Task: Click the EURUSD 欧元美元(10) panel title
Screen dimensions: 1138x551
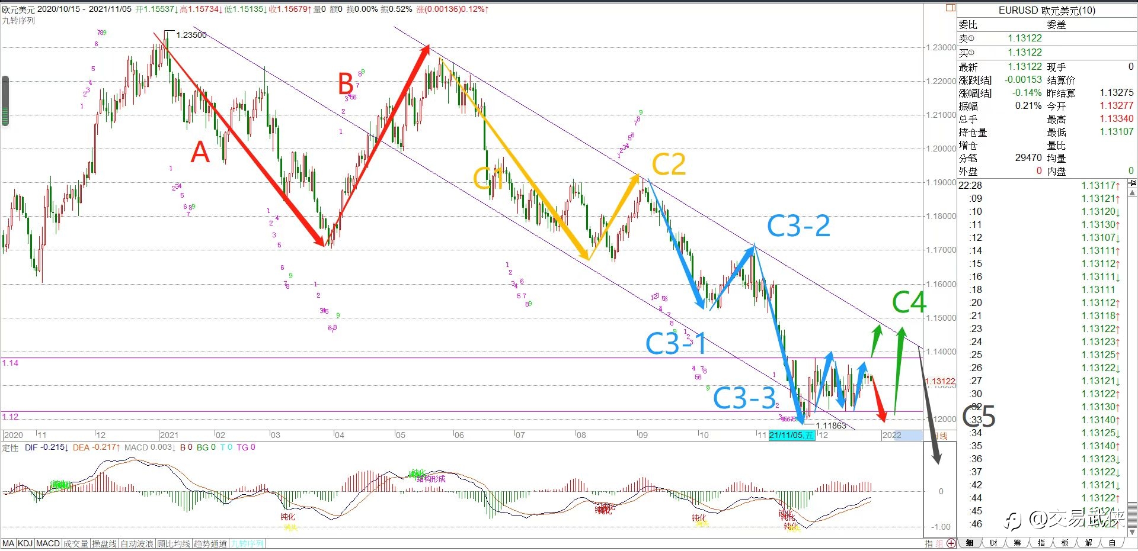Action: tap(1047, 10)
